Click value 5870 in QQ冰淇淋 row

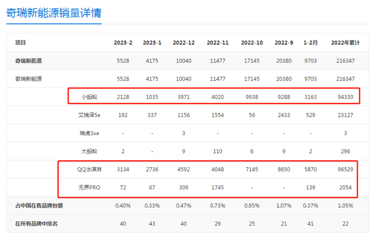pyautogui.click(x=311, y=169)
